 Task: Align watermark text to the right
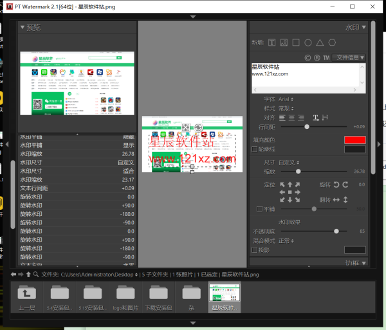[301, 118]
